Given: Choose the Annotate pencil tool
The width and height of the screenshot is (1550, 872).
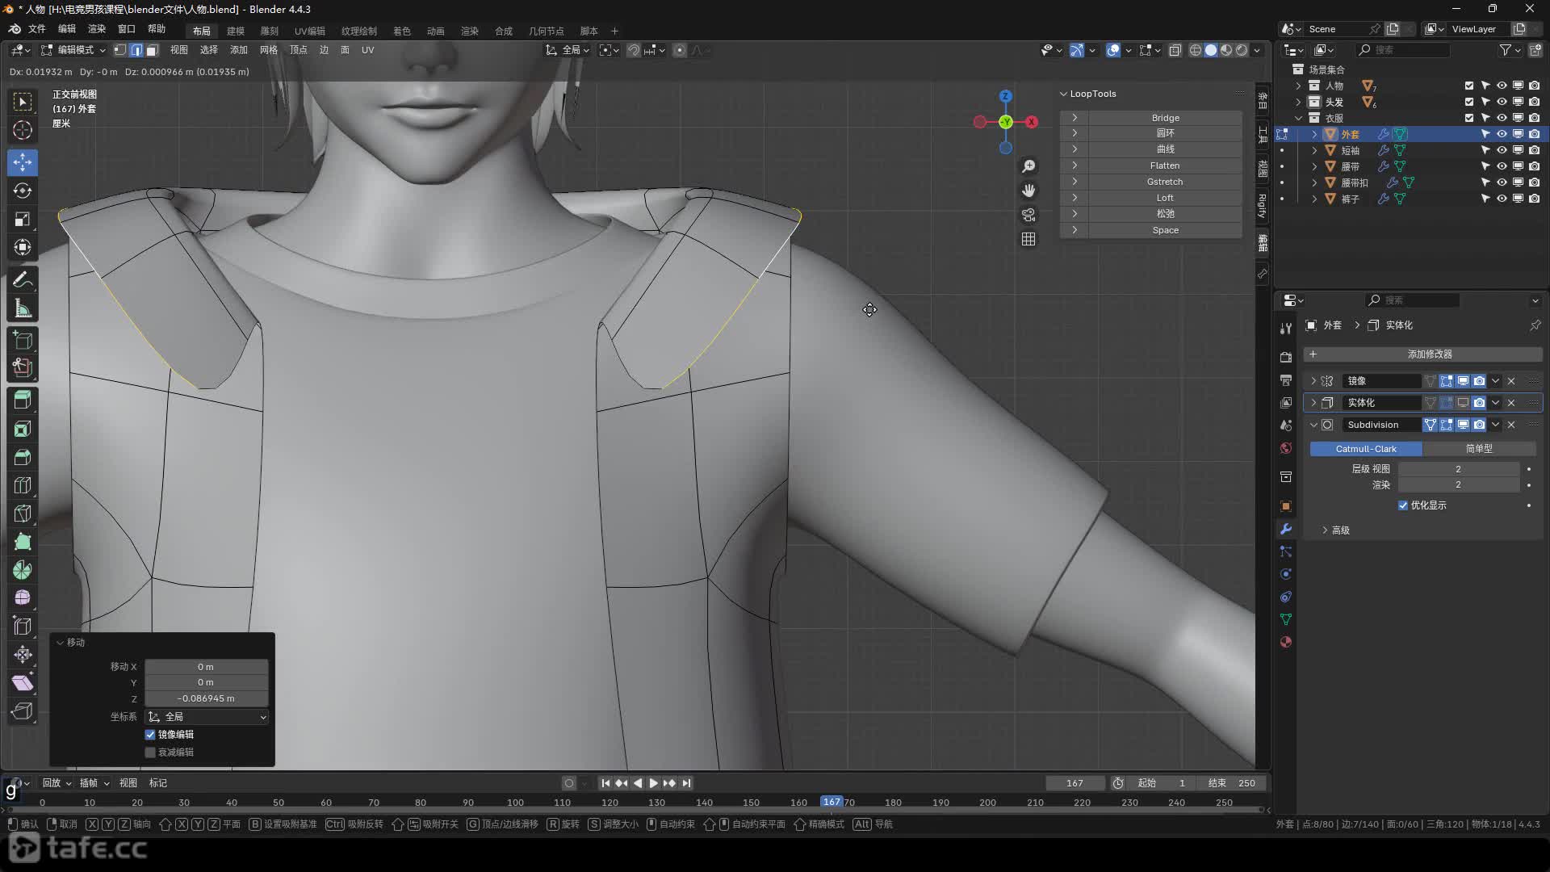Looking at the screenshot, I should point(23,280).
